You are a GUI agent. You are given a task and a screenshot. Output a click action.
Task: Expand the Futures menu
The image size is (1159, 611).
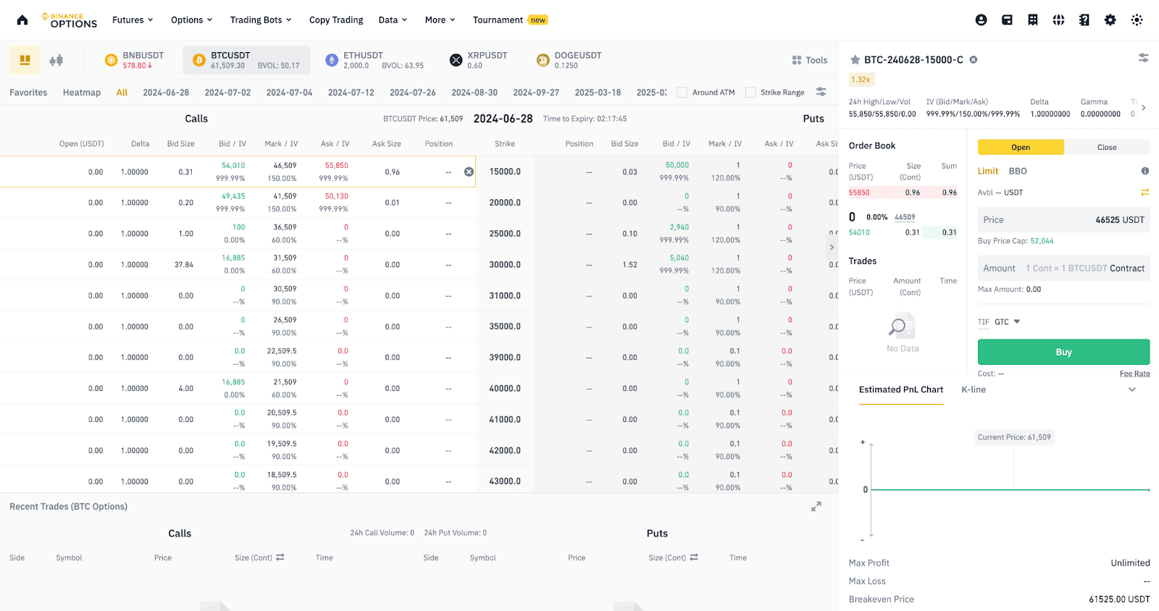(x=133, y=20)
